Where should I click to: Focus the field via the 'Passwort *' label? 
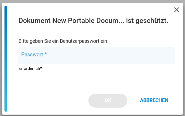[34, 55]
